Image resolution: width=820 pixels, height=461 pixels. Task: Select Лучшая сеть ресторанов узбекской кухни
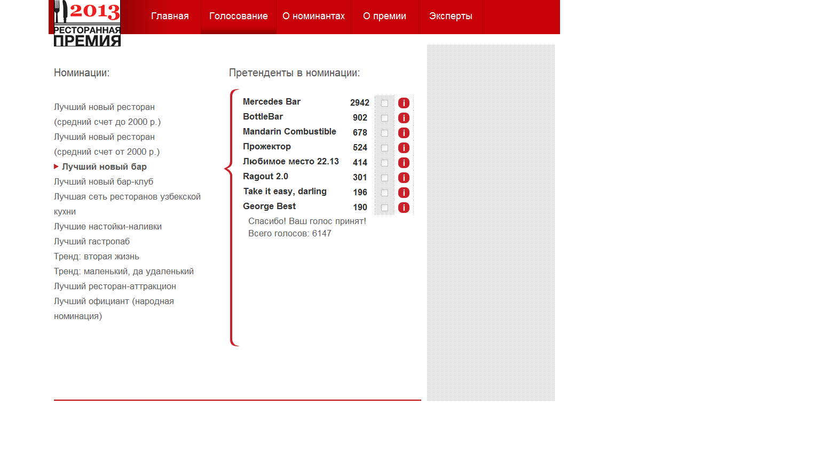pyautogui.click(x=127, y=204)
